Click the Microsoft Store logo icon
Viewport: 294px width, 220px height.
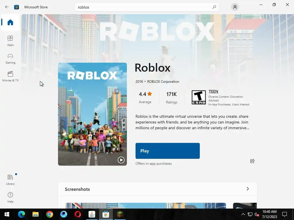pyautogui.click(x=16, y=7)
